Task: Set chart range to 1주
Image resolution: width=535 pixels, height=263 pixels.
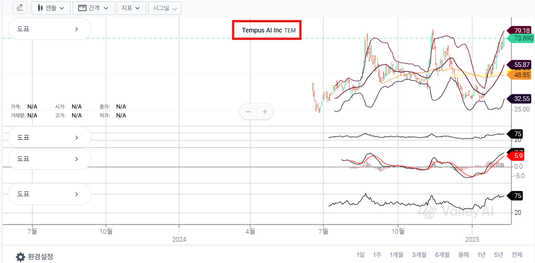Action: click(377, 255)
